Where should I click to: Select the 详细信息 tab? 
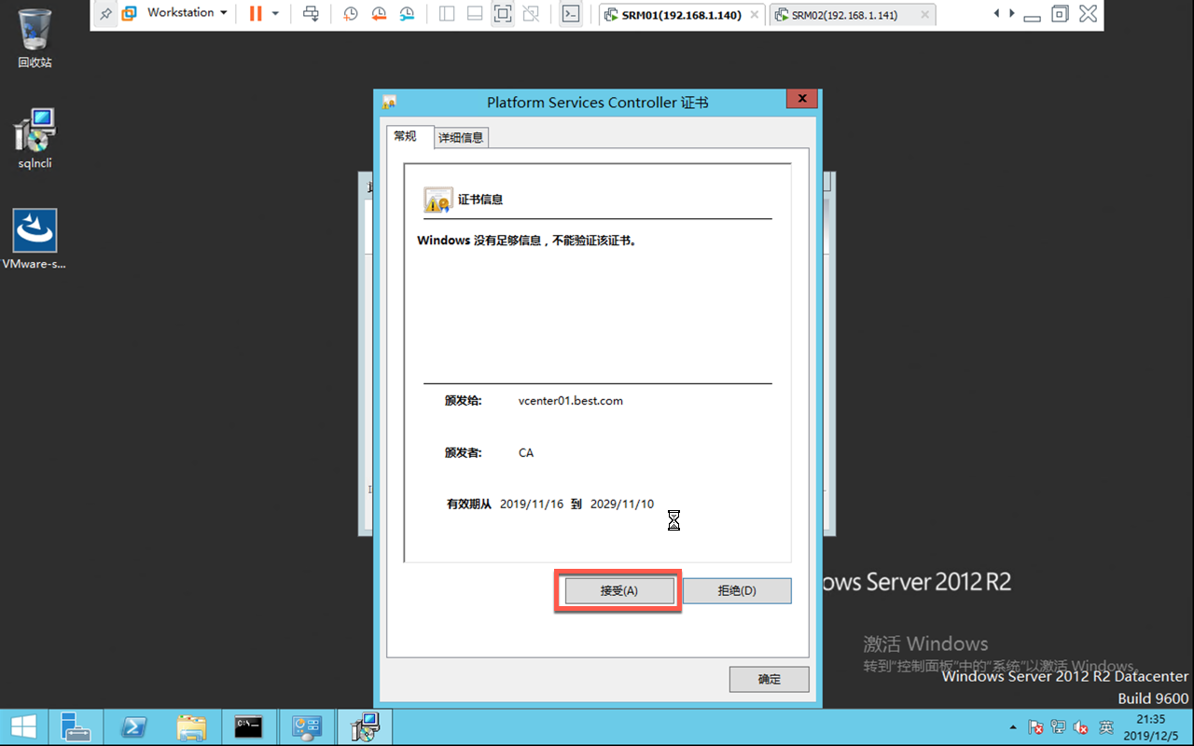point(461,138)
